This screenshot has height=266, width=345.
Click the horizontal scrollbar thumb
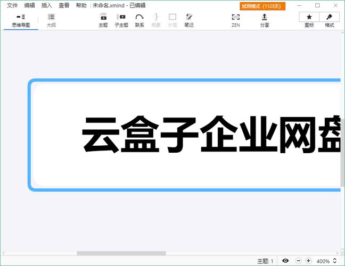tap(121, 253)
